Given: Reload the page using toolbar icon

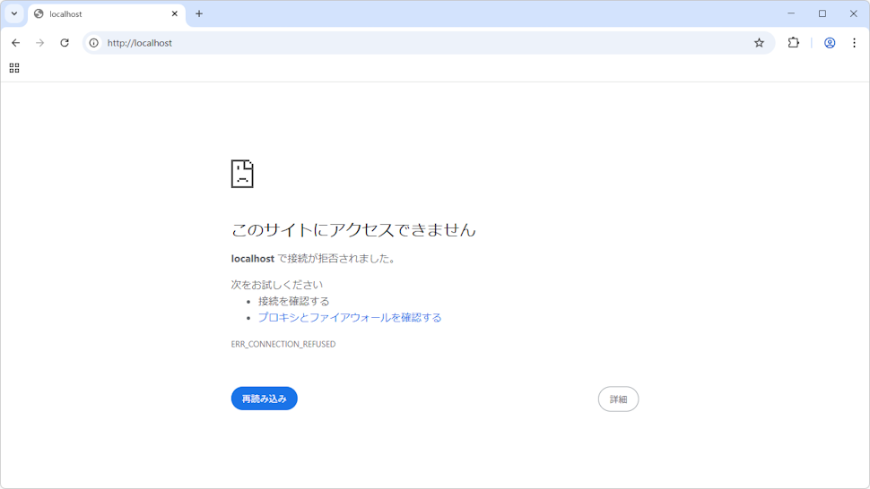Looking at the screenshot, I should coord(65,43).
